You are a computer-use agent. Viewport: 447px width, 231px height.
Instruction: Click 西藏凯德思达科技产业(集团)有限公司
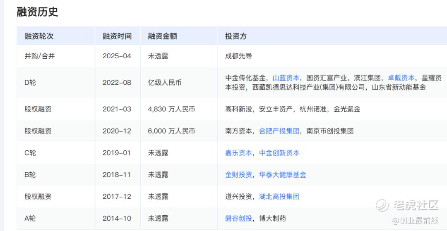pos(308,87)
